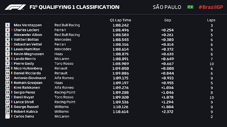Click the position 1 number box

(x=8, y=25)
